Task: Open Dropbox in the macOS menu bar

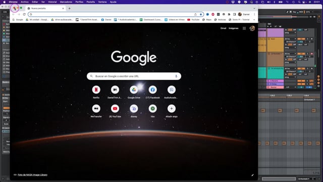Action: 233,2
